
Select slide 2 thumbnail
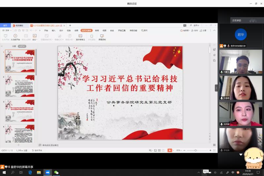pos(20,86)
